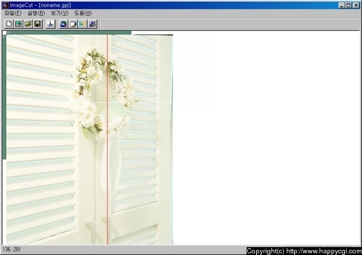Click the left ruler marker arrow
Viewport: 362px width, 255px height.
pyautogui.click(x=4, y=37)
